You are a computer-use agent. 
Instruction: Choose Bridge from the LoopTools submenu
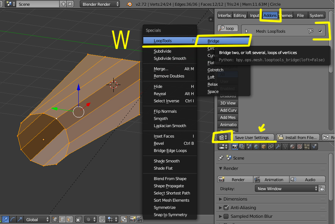click(223, 41)
